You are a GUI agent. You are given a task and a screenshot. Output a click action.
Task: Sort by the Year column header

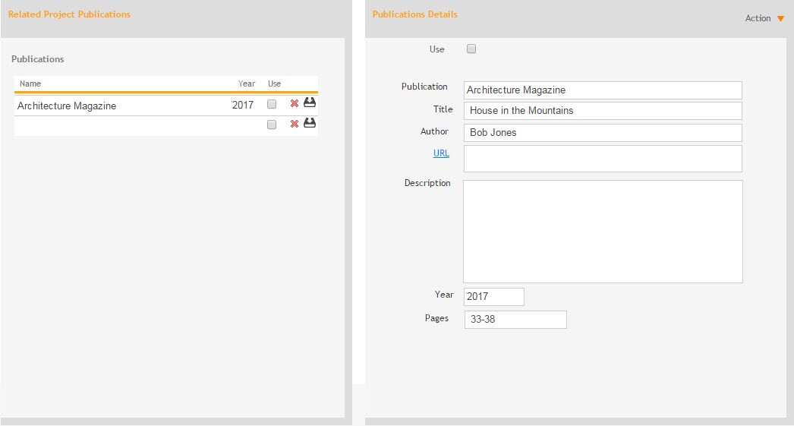tap(247, 84)
